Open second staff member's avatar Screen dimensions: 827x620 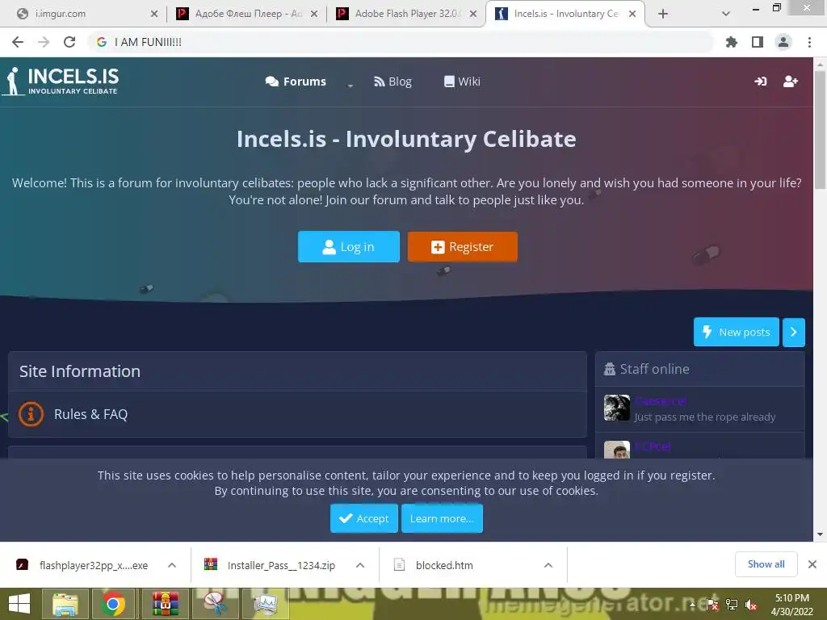(x=616, y=450)
